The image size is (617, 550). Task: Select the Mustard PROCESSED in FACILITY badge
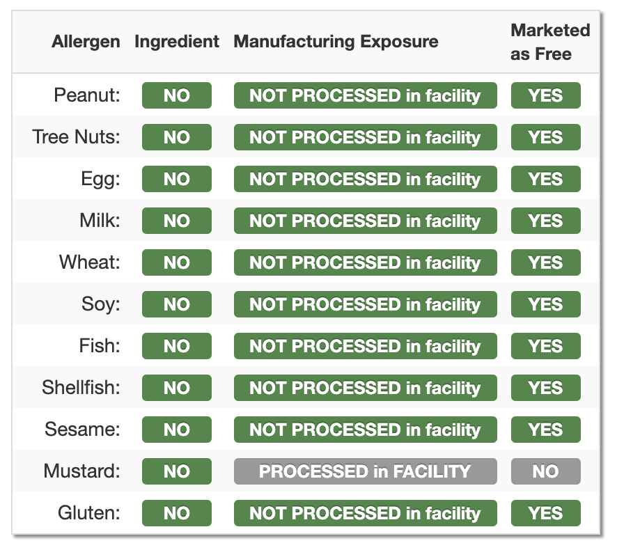365,471
